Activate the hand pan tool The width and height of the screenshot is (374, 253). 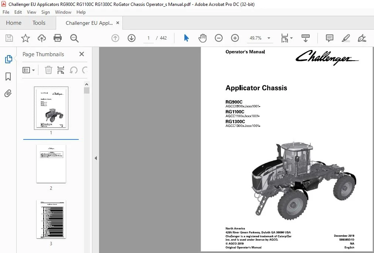[x=202, y=38]
